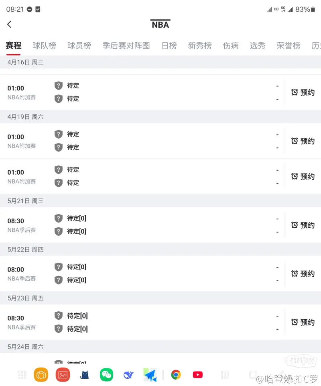
Task: Switch to the 球队榜 tab
Action: point(44,46)
